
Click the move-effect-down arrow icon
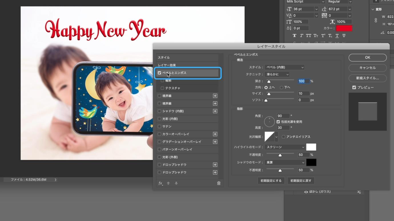click(176, 183)
